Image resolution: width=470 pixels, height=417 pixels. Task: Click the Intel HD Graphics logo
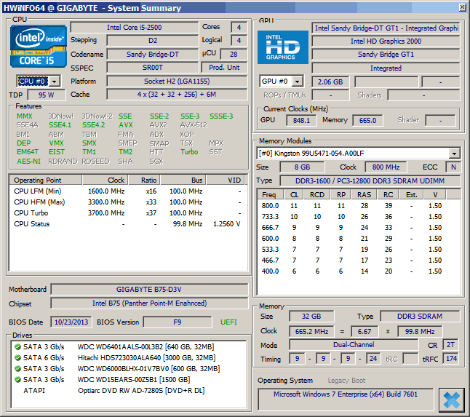(283, 47)
